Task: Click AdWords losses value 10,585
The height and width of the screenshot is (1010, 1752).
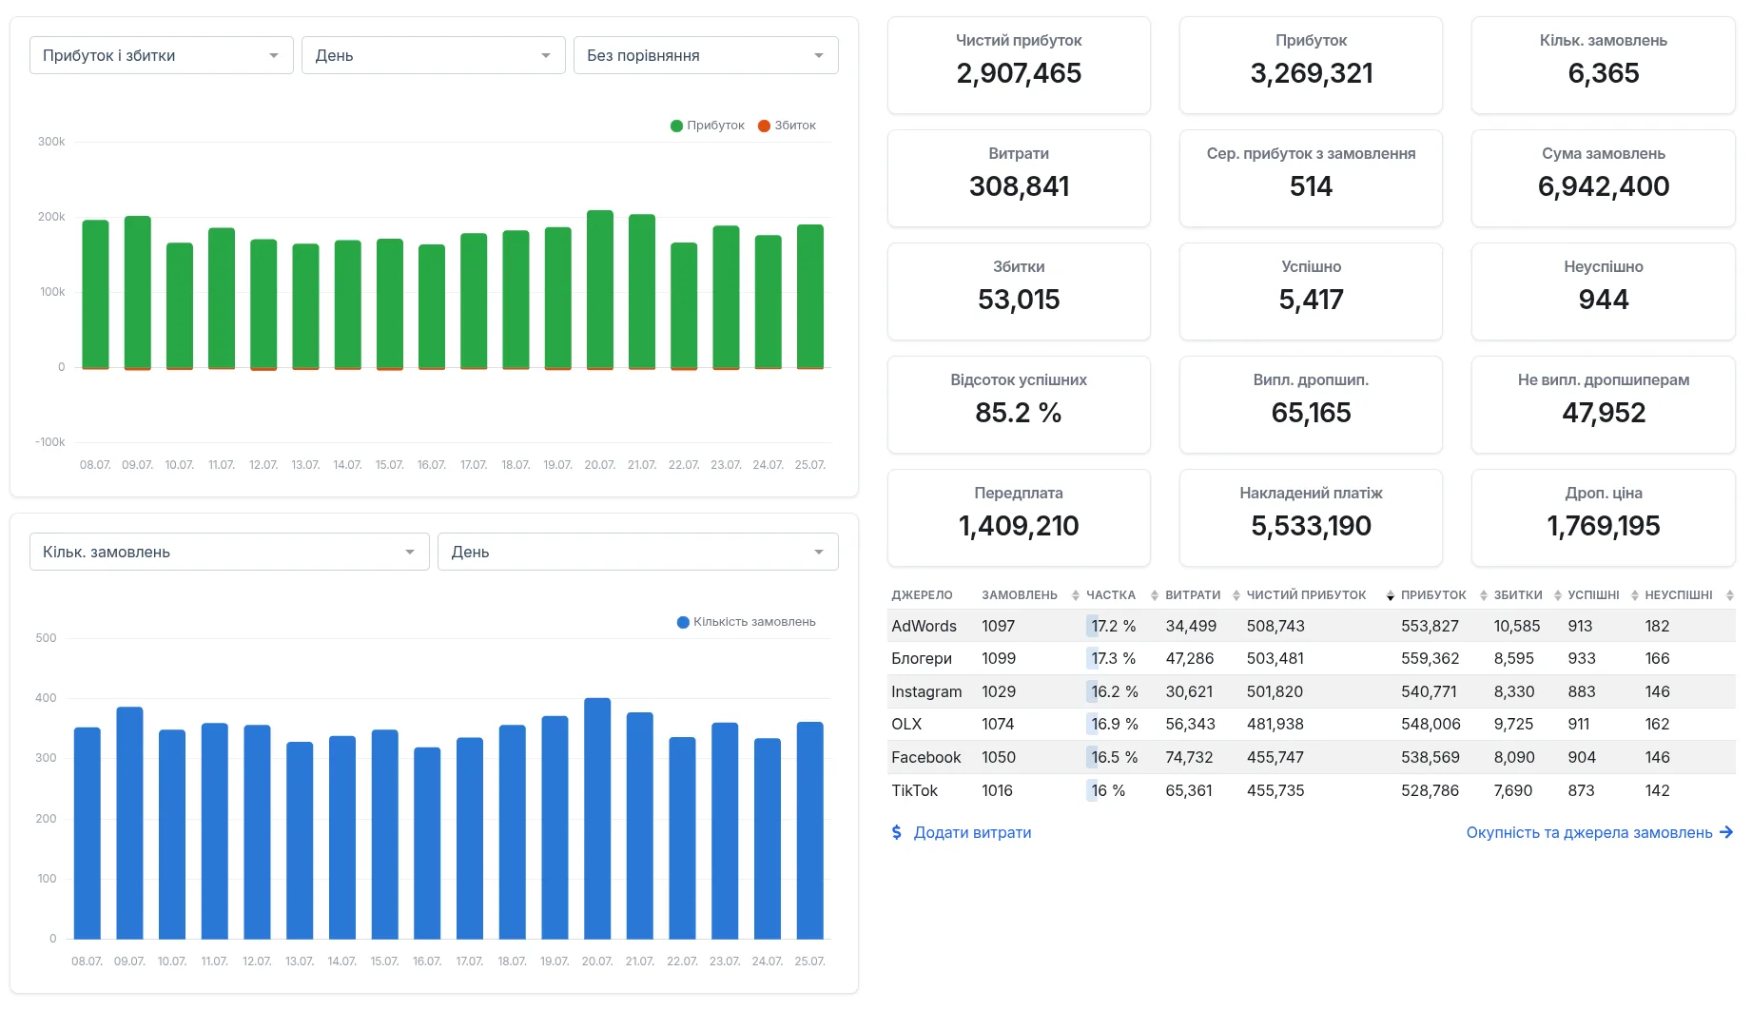Action: click(1516, 626)
